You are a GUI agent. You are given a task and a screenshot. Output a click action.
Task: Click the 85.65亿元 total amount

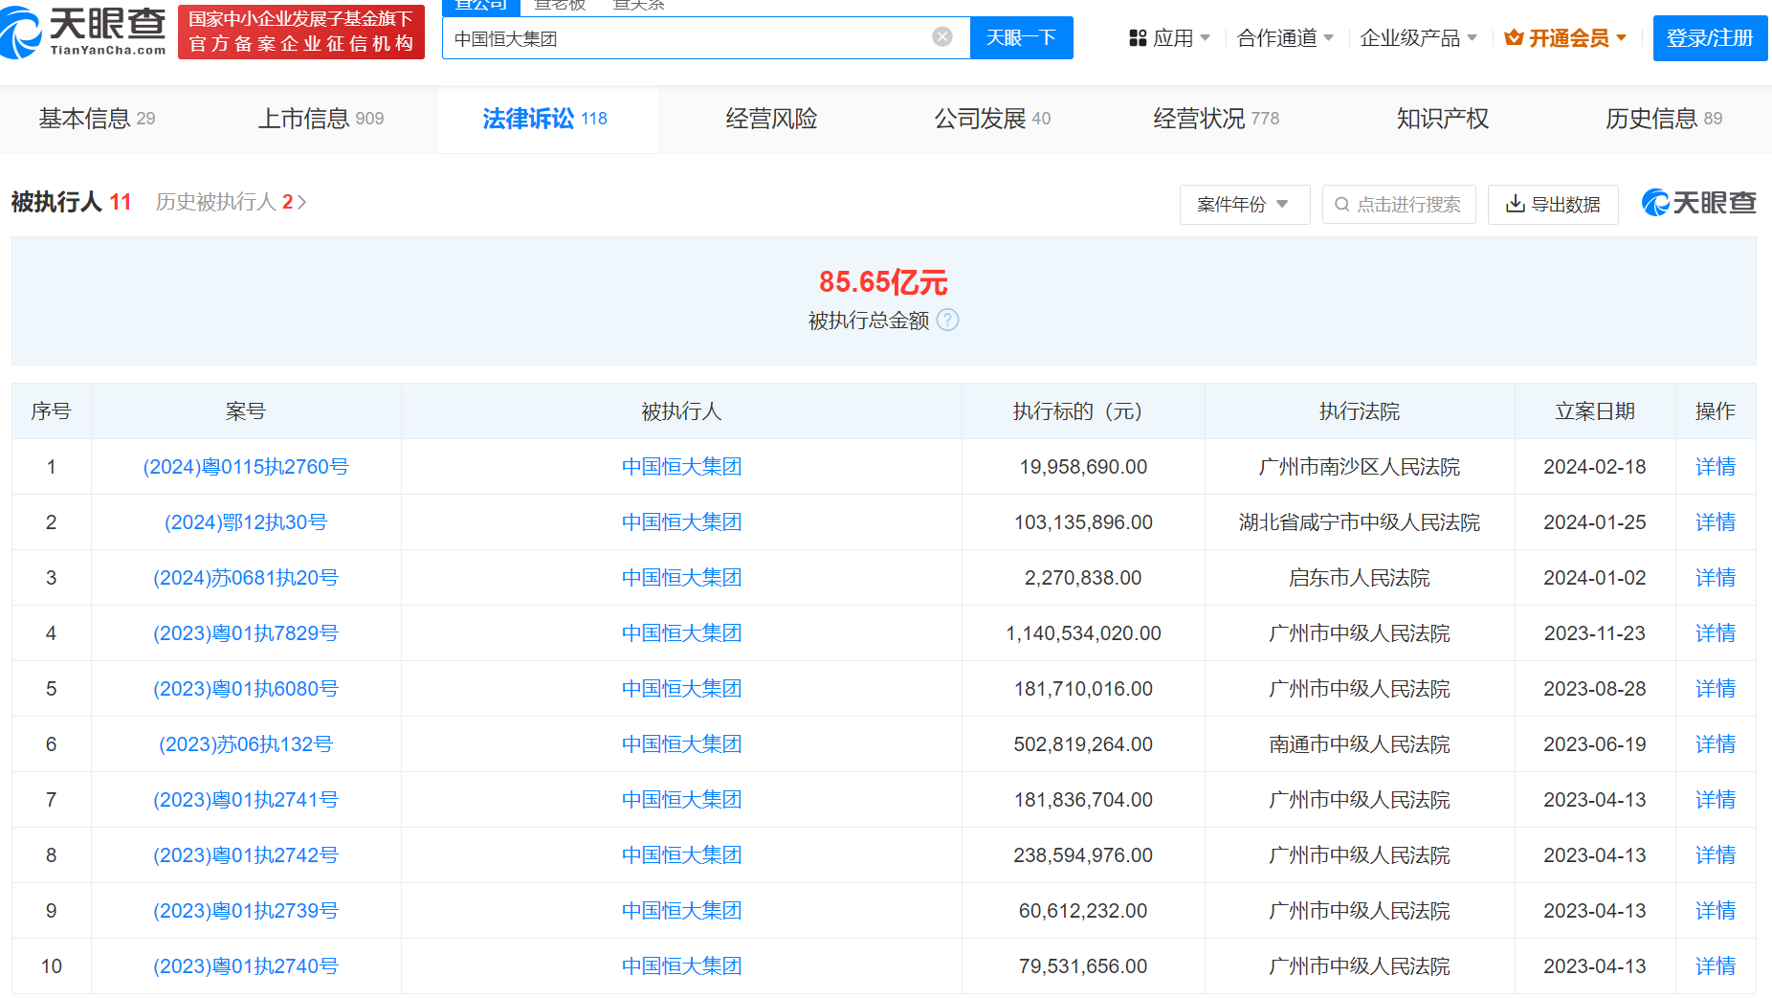click(x=883, y=282)
